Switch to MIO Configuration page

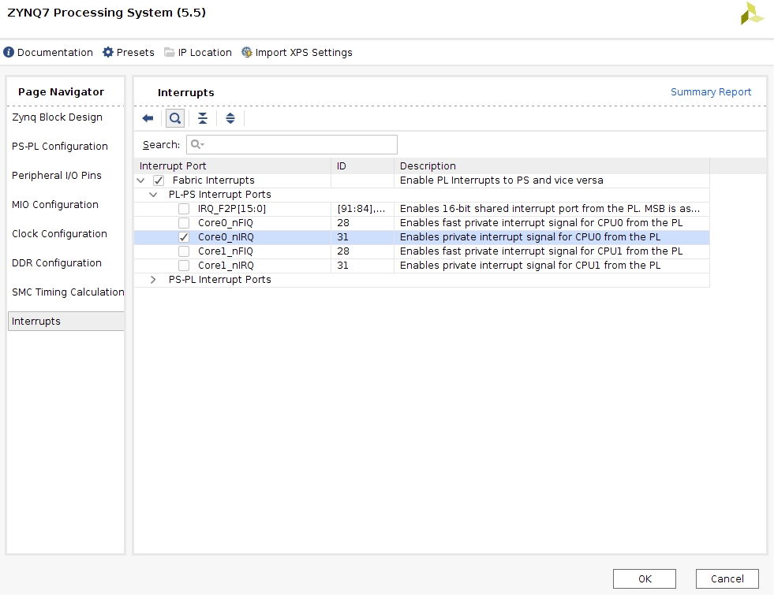[55, 205]
